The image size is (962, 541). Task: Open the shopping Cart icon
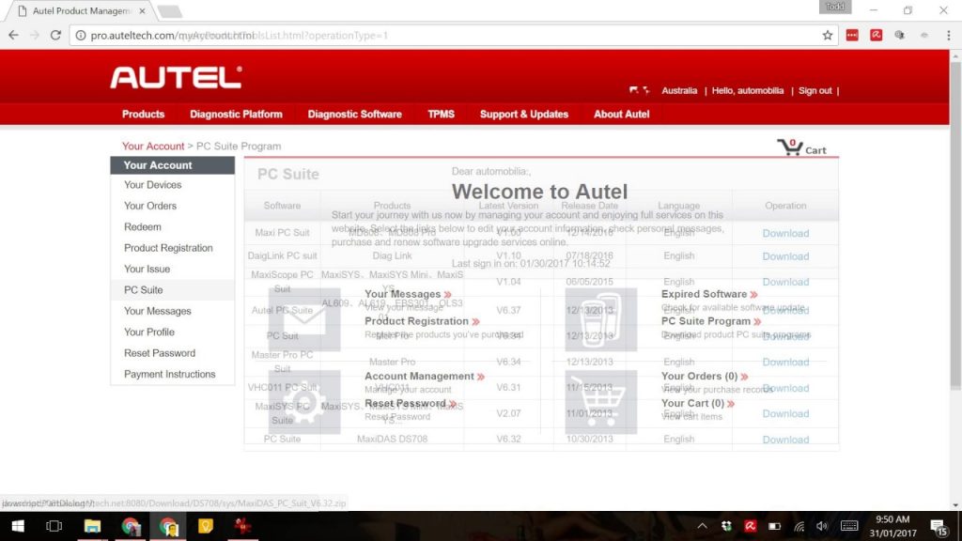(789, 147)
